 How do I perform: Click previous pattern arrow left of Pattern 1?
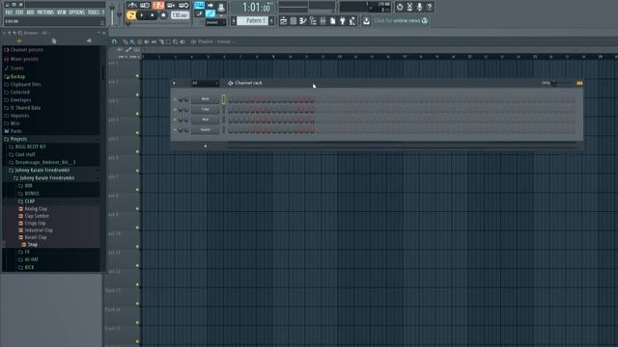pyautogui.click(x=234, y=21)
